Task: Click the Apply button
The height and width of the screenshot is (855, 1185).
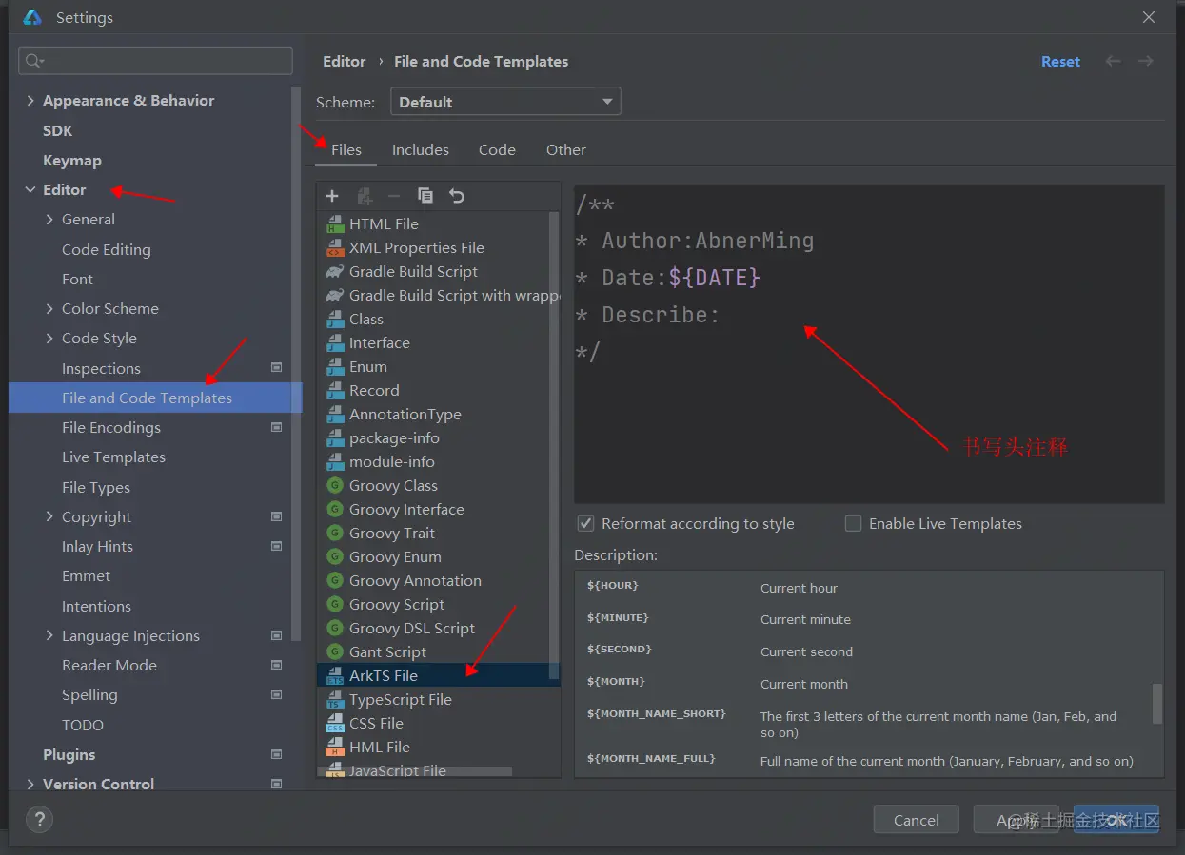Action: click(x=1016, y=820)
